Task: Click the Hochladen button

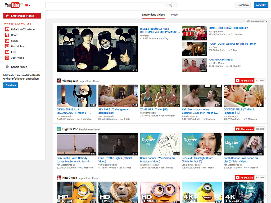Action: (243, 5)
